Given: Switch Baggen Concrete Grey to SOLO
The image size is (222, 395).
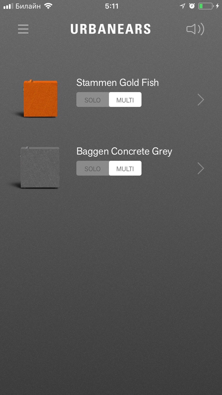Looking at the screenshot, I should coord(93,168).
